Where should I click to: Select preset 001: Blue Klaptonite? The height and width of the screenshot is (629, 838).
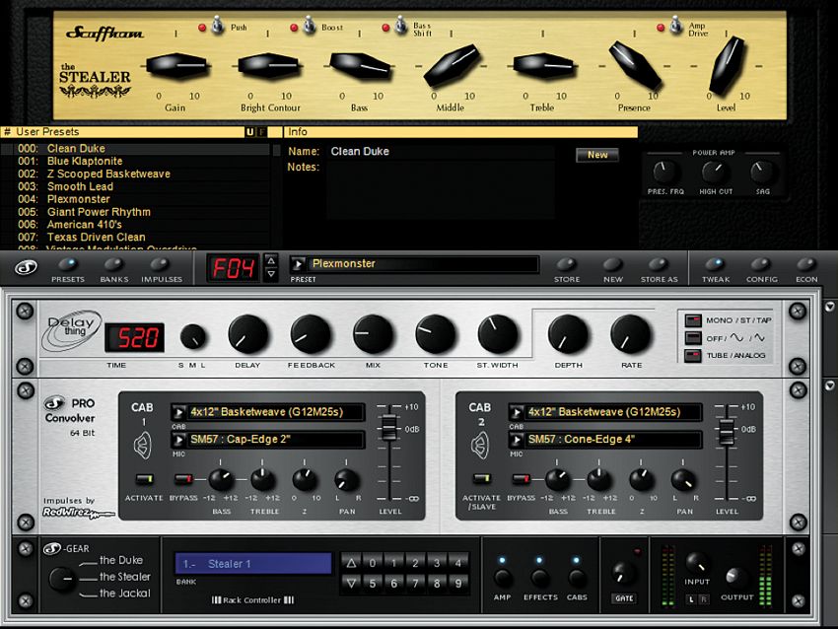coord(135,161)
